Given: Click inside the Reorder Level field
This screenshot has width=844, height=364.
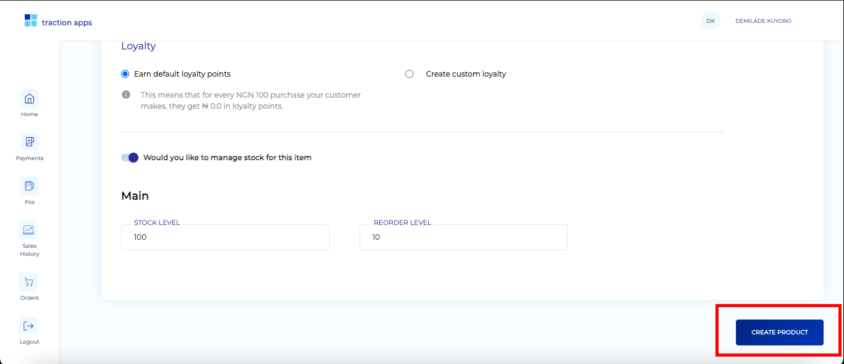Looking at the screenshot, I should pos(463,237).
